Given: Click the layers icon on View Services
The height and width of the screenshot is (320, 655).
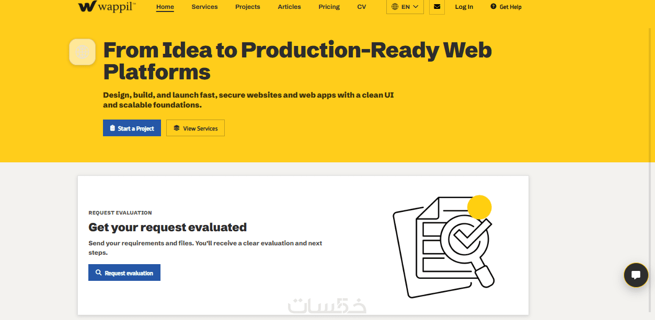Looking at the screenshot, I should tap(177, 128).
